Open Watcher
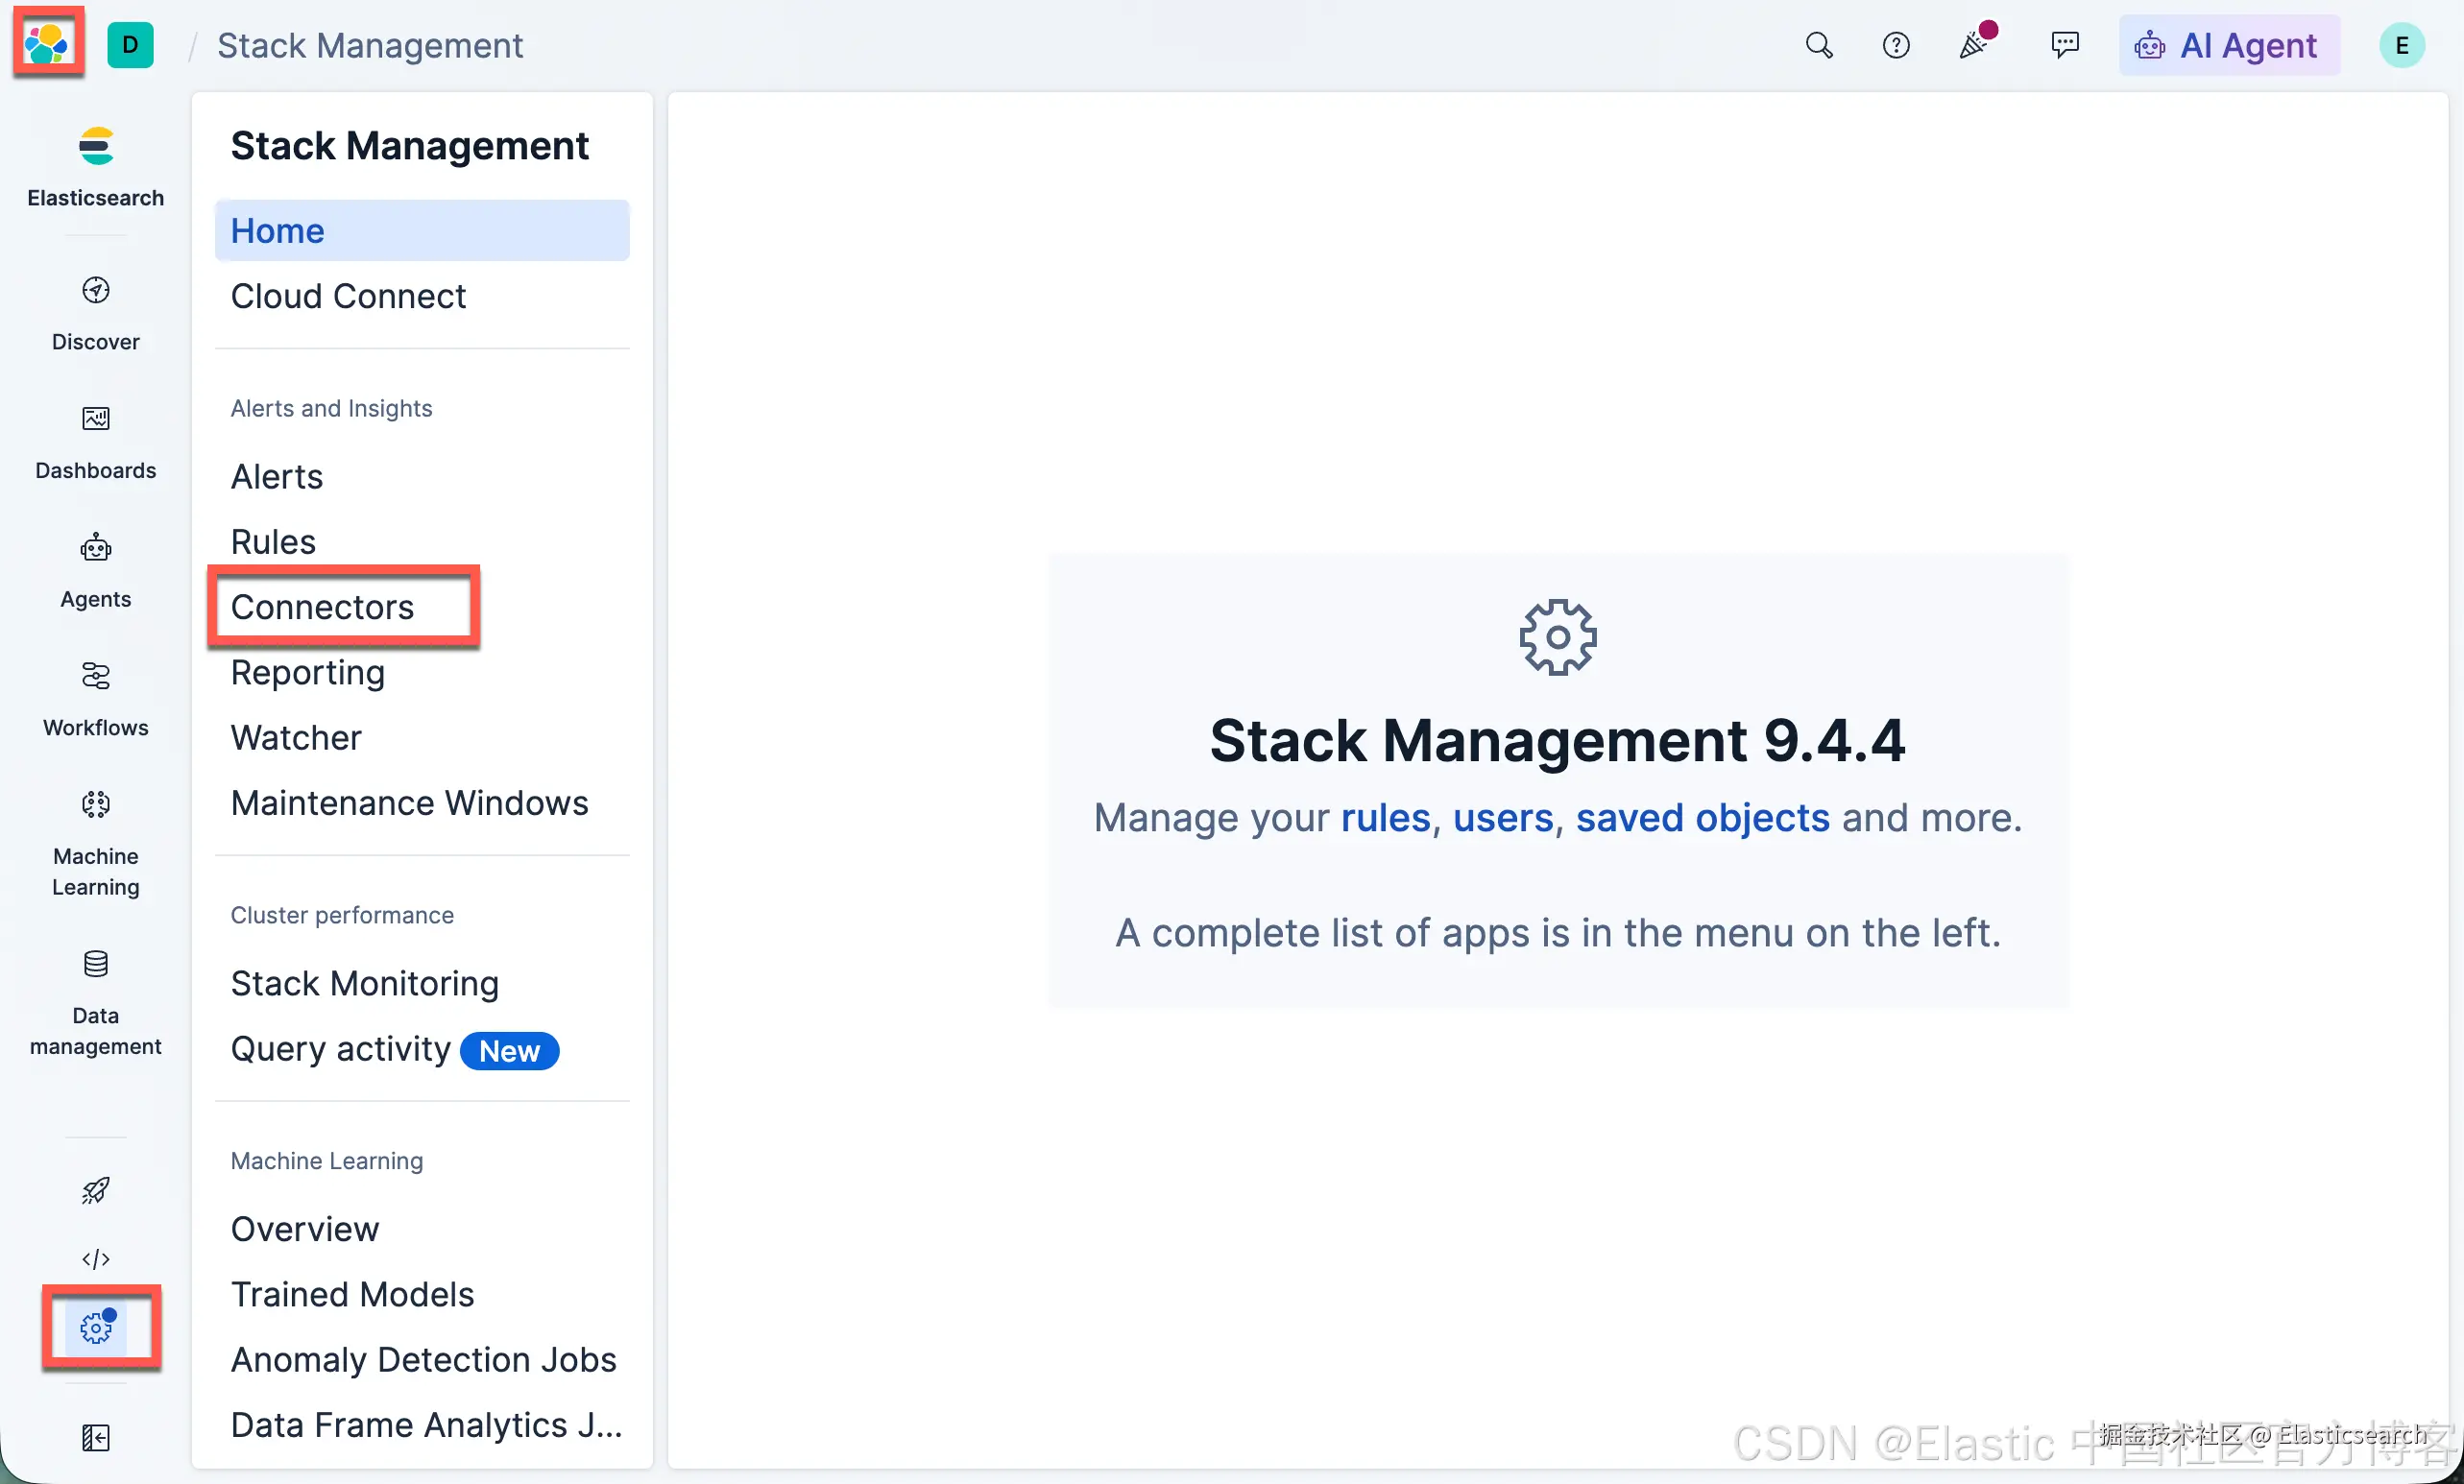 (296, 737)
